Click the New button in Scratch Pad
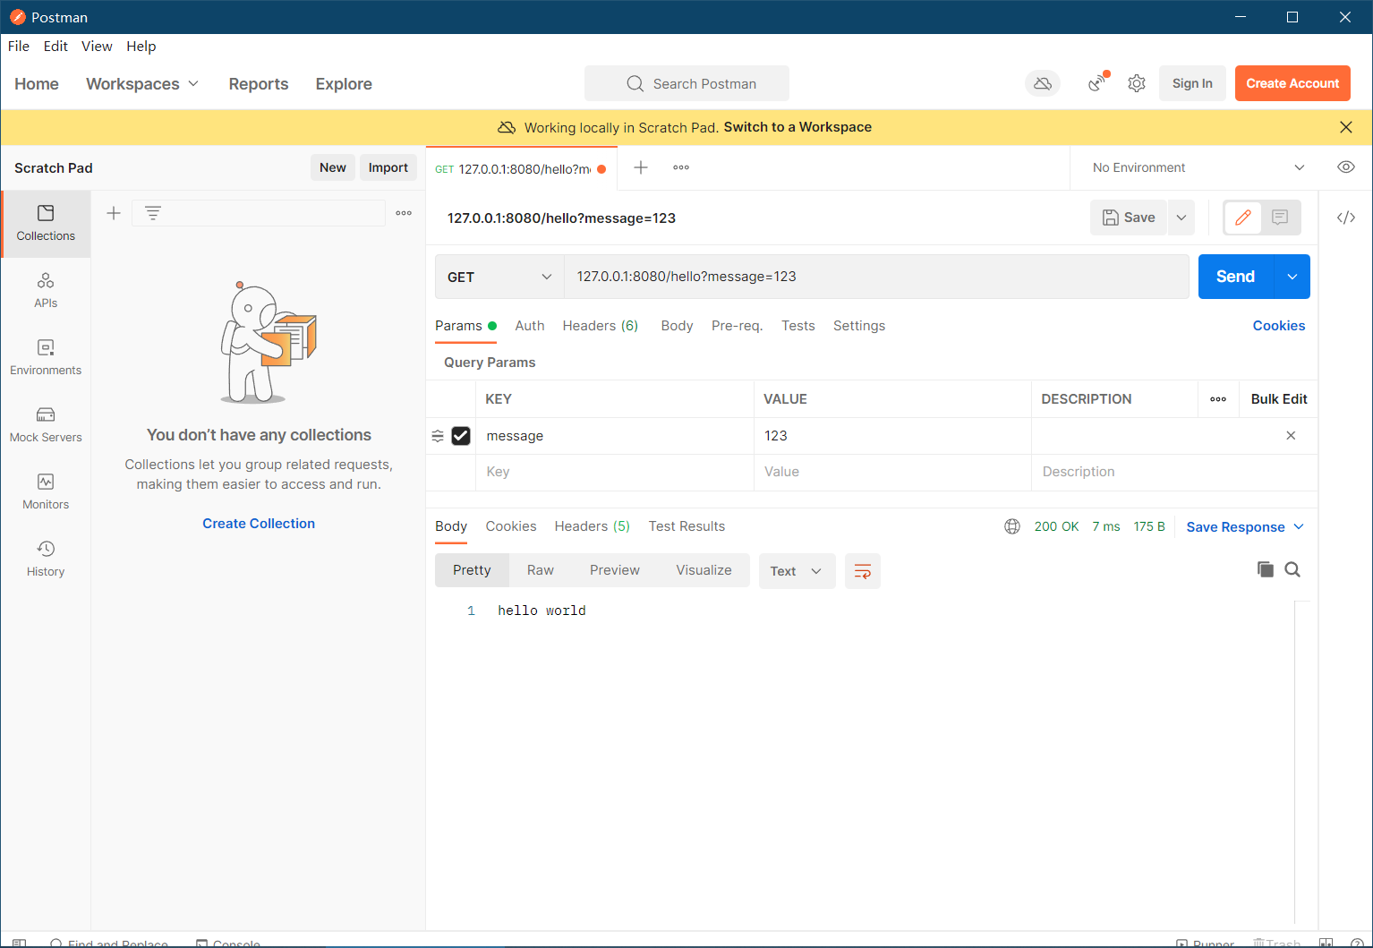 tap(333, 167)
